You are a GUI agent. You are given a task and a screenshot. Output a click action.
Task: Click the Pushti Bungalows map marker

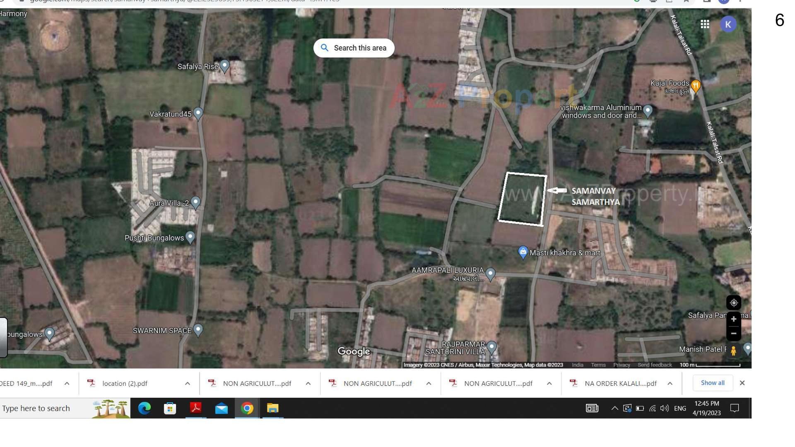(x=190, y=237)
